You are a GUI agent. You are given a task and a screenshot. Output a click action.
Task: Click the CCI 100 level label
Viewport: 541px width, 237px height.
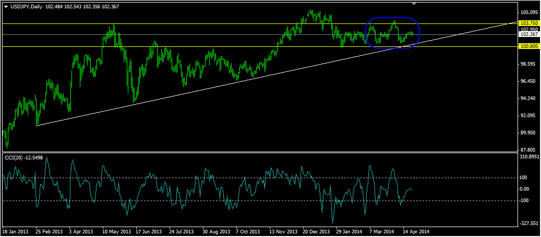pos(524,178)
